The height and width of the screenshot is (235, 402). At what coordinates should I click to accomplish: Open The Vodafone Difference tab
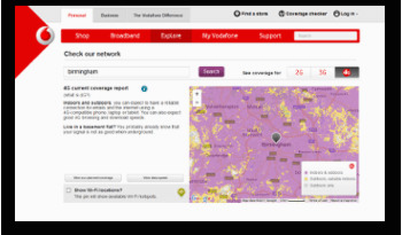[158, 15]
